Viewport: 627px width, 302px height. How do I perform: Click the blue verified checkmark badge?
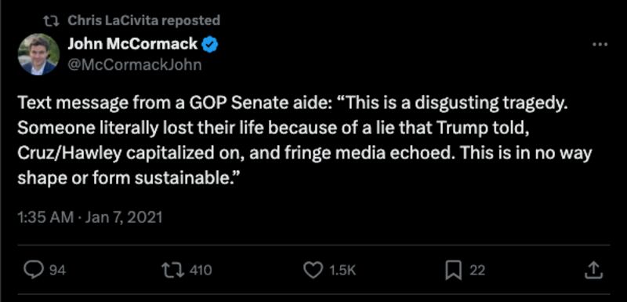click(x=209, y=45)
